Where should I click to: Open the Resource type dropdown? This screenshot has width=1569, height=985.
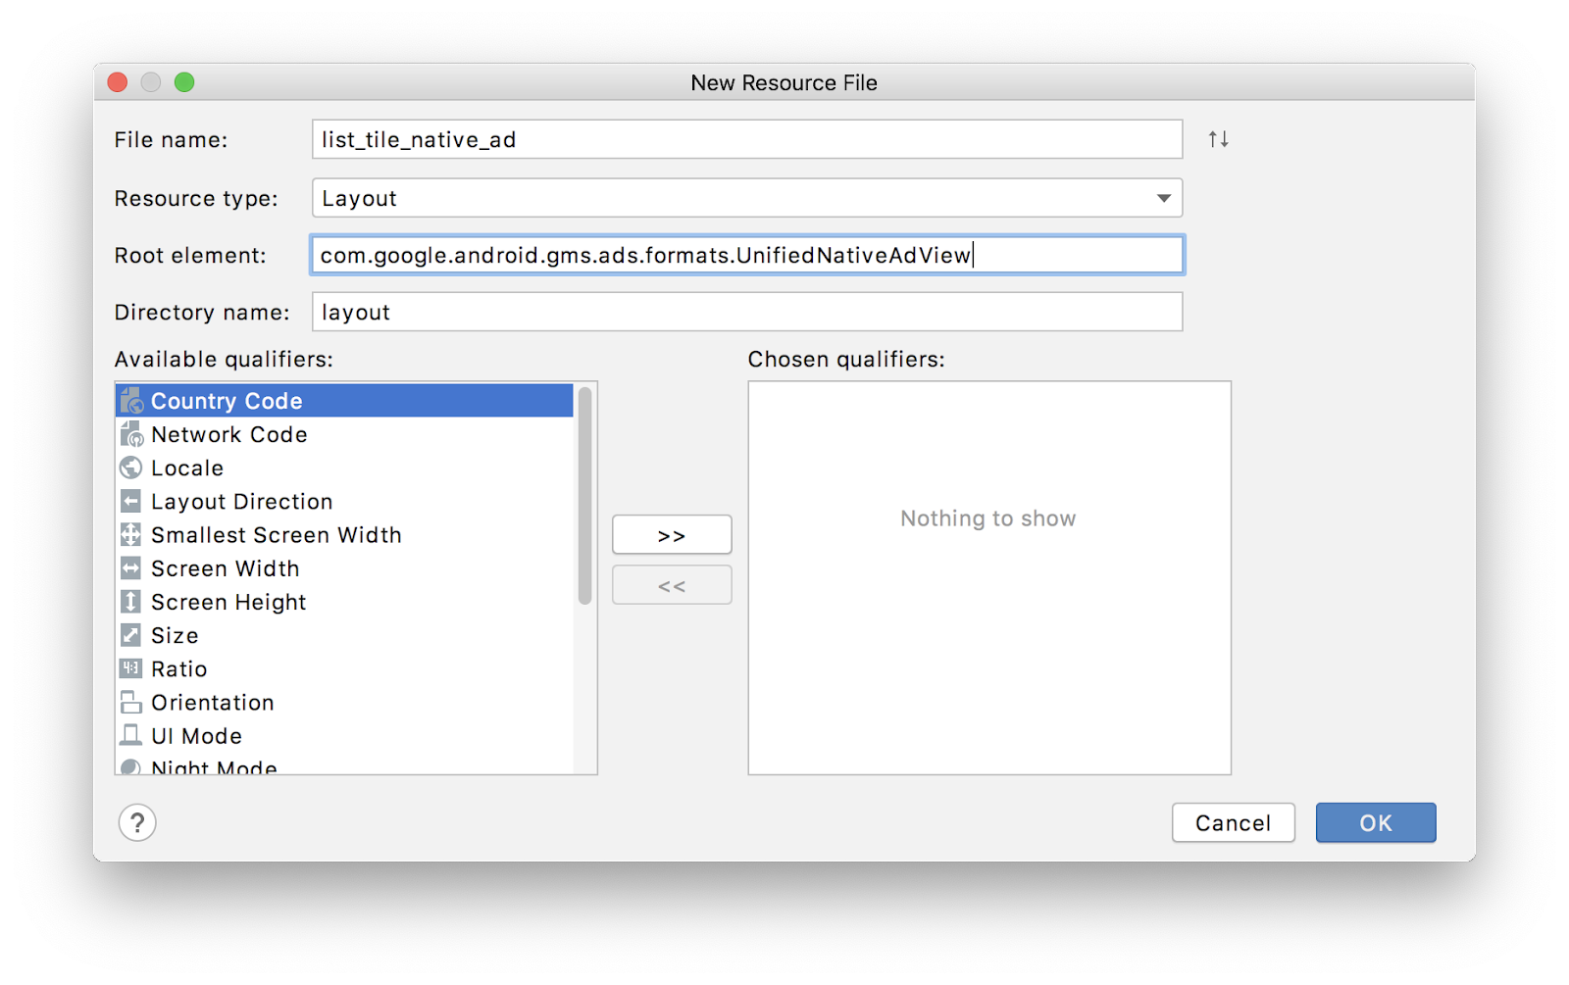(x=1163, y=198)
